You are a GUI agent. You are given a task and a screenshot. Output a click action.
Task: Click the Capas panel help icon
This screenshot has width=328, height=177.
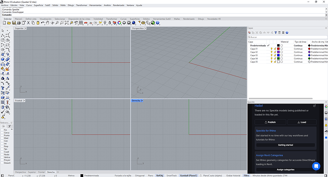click(x=287, y=33)
